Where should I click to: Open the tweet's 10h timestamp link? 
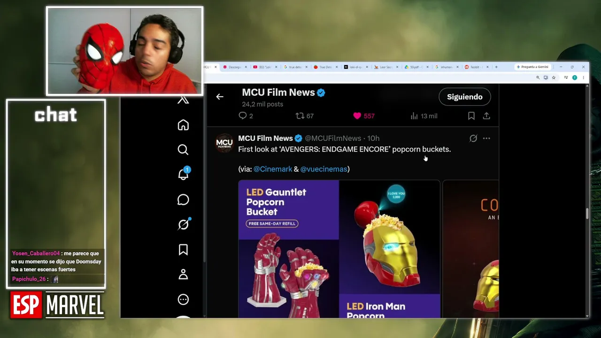point(373,138)
